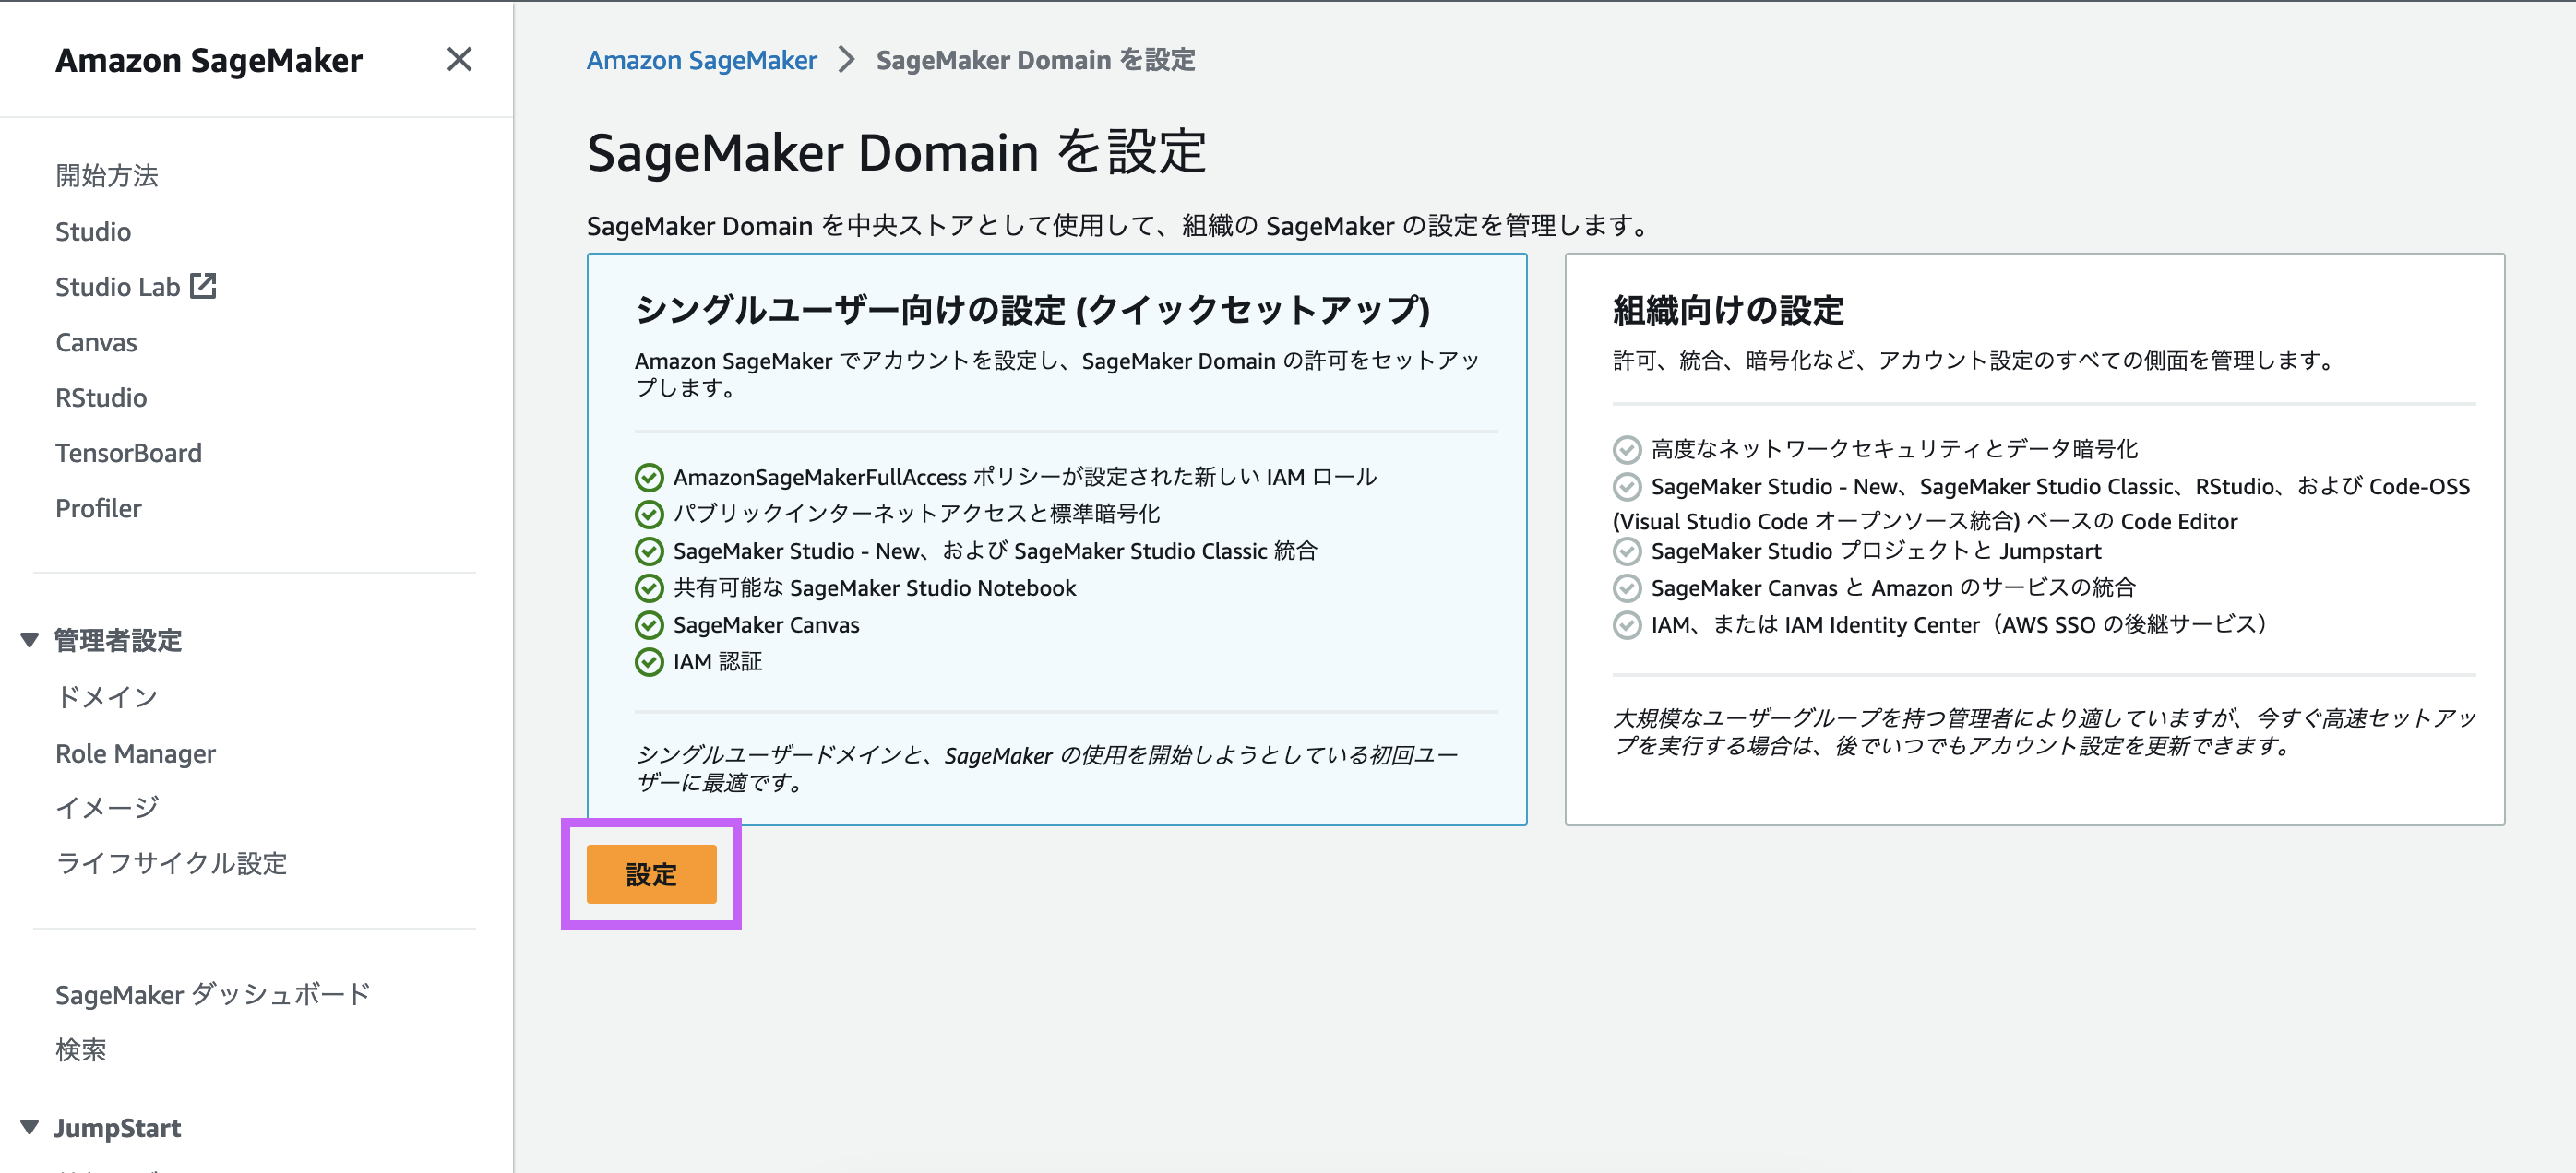Select the 組織向けの設定 card
This screenshot has height=1173, width=2576.
tap(2034, 539)
